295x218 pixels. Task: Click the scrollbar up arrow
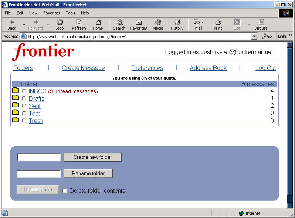[290, 45]
